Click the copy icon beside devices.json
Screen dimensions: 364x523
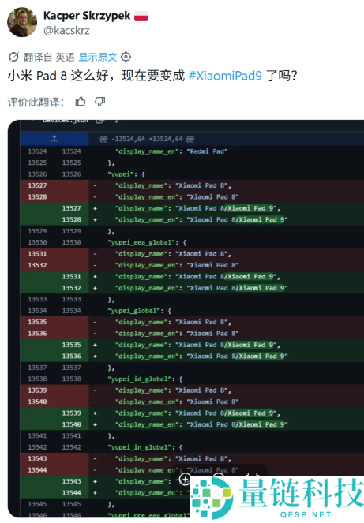pos(99,121)
